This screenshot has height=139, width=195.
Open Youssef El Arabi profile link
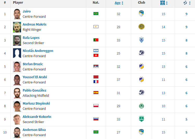(x=35, y=77)
